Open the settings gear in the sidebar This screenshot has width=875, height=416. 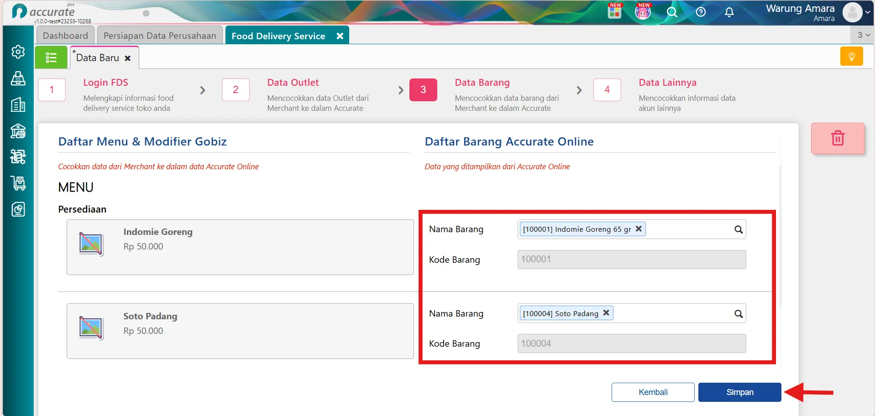point(18,52)
